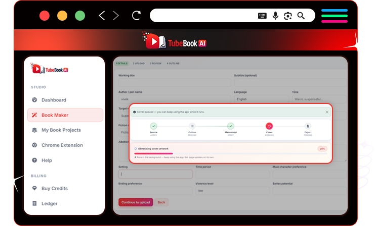Click the Cover step working icon
This screenshot has width=375, height=226.
(x=269, y=126)
